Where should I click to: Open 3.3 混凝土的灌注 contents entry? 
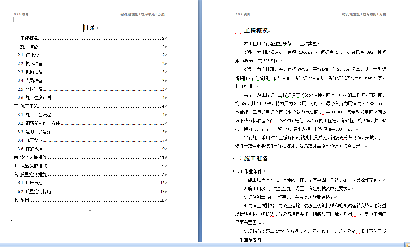tap(38, 132)
